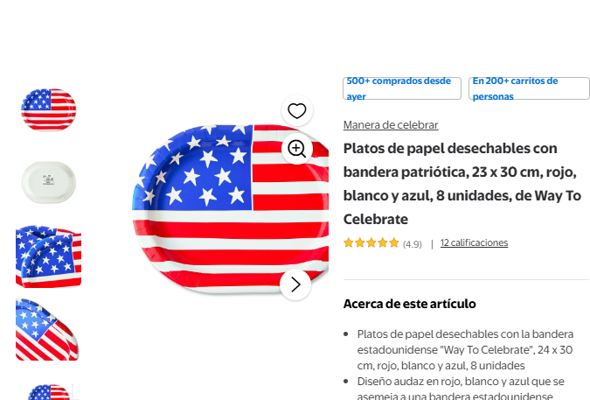Open Manera de celebrar brand link
The width and height of the screenshot is (590, 400).
(391, 124)
